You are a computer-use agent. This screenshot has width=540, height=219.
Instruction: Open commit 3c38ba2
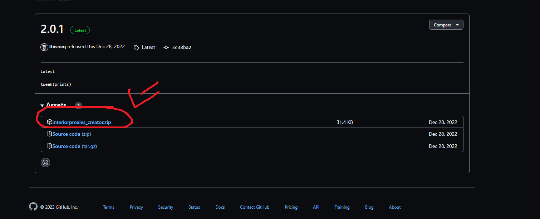tap(181, 48)
